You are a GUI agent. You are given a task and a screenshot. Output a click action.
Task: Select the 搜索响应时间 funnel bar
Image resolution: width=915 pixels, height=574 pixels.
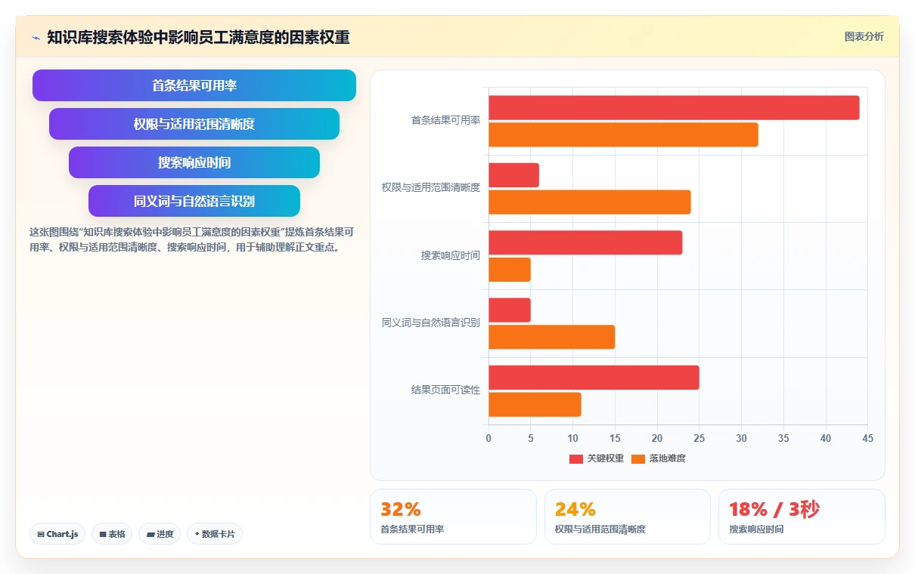tap(194, 162)
